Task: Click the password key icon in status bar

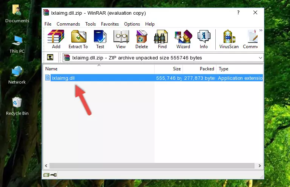Action: coord(54,175)
